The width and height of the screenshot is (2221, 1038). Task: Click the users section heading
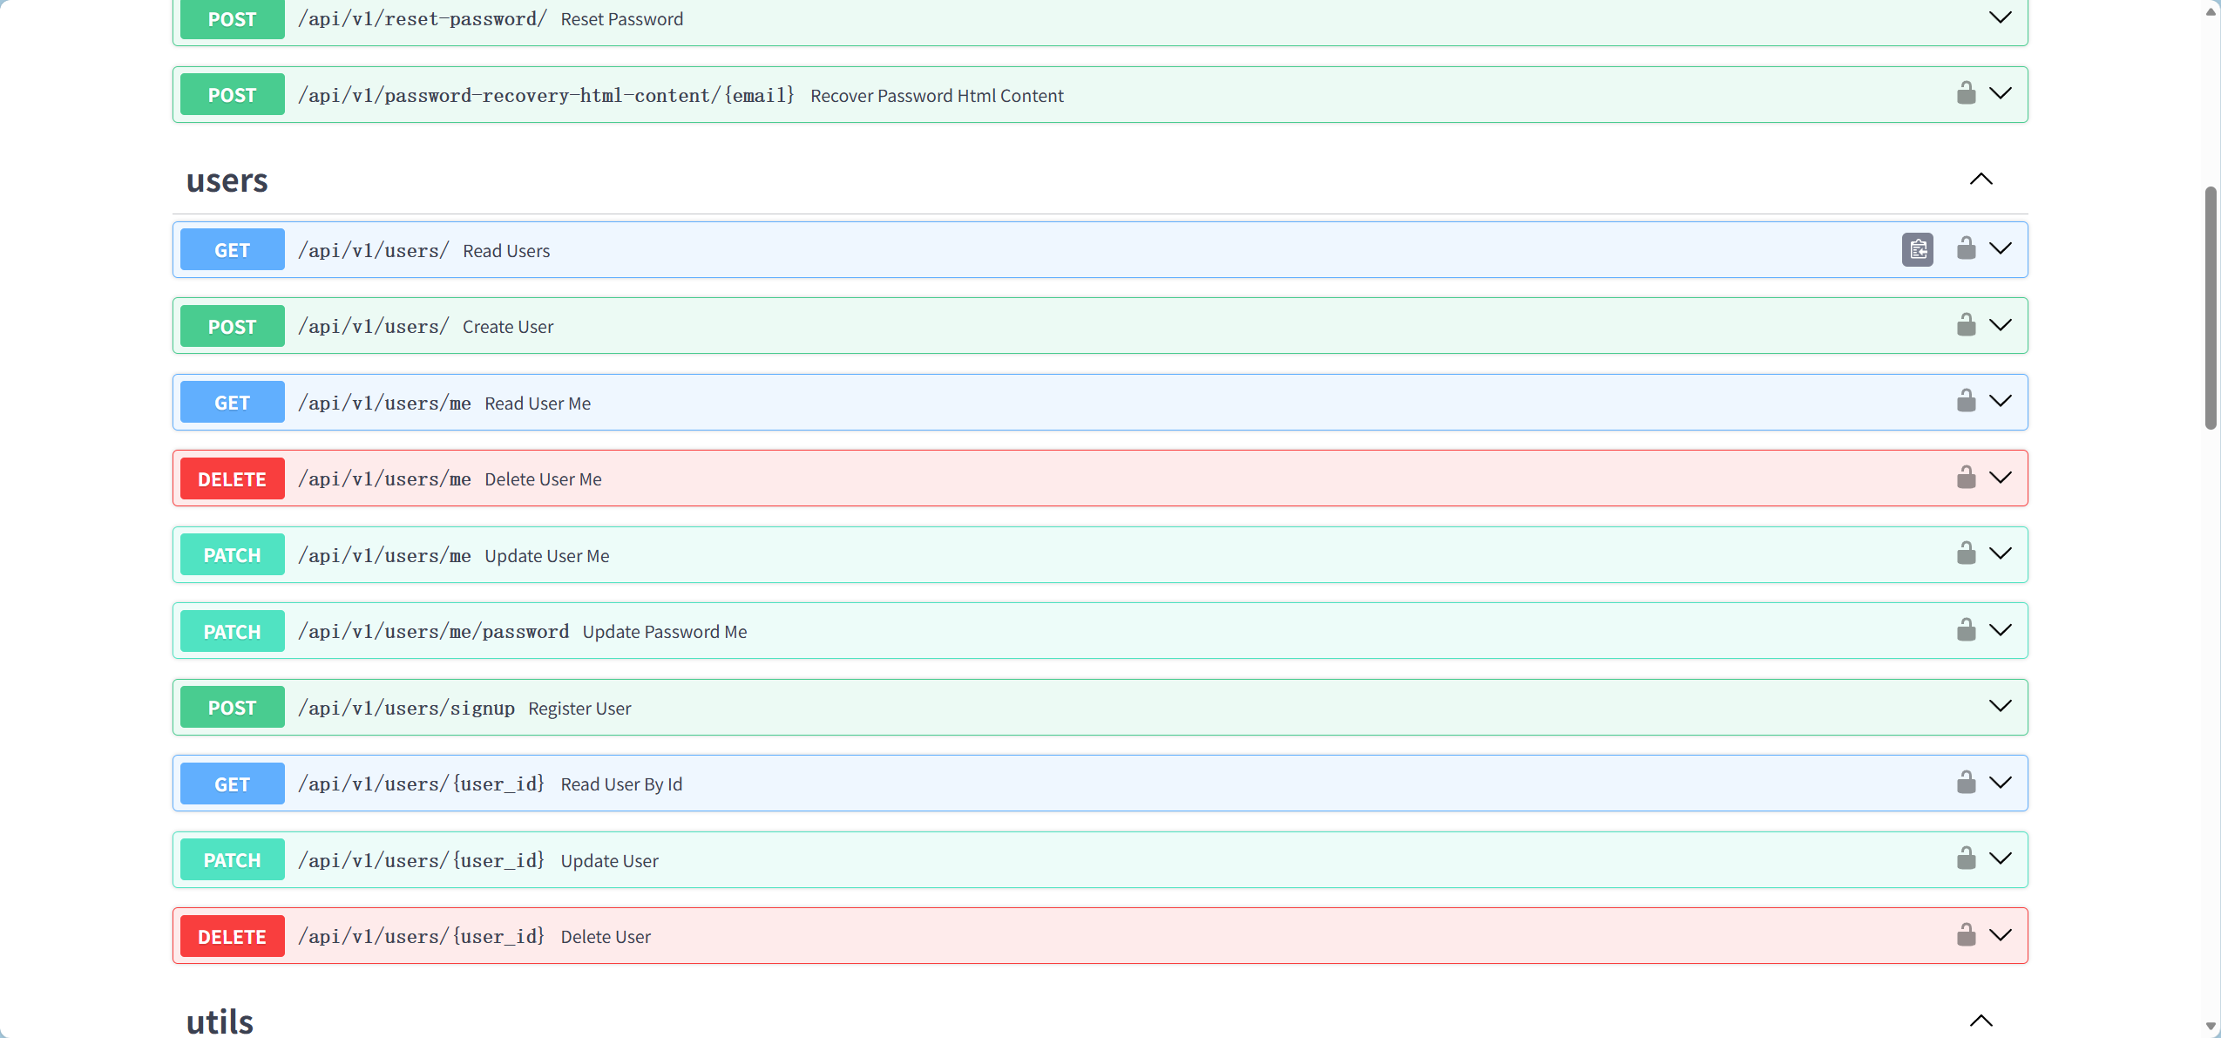click(227, 180)
